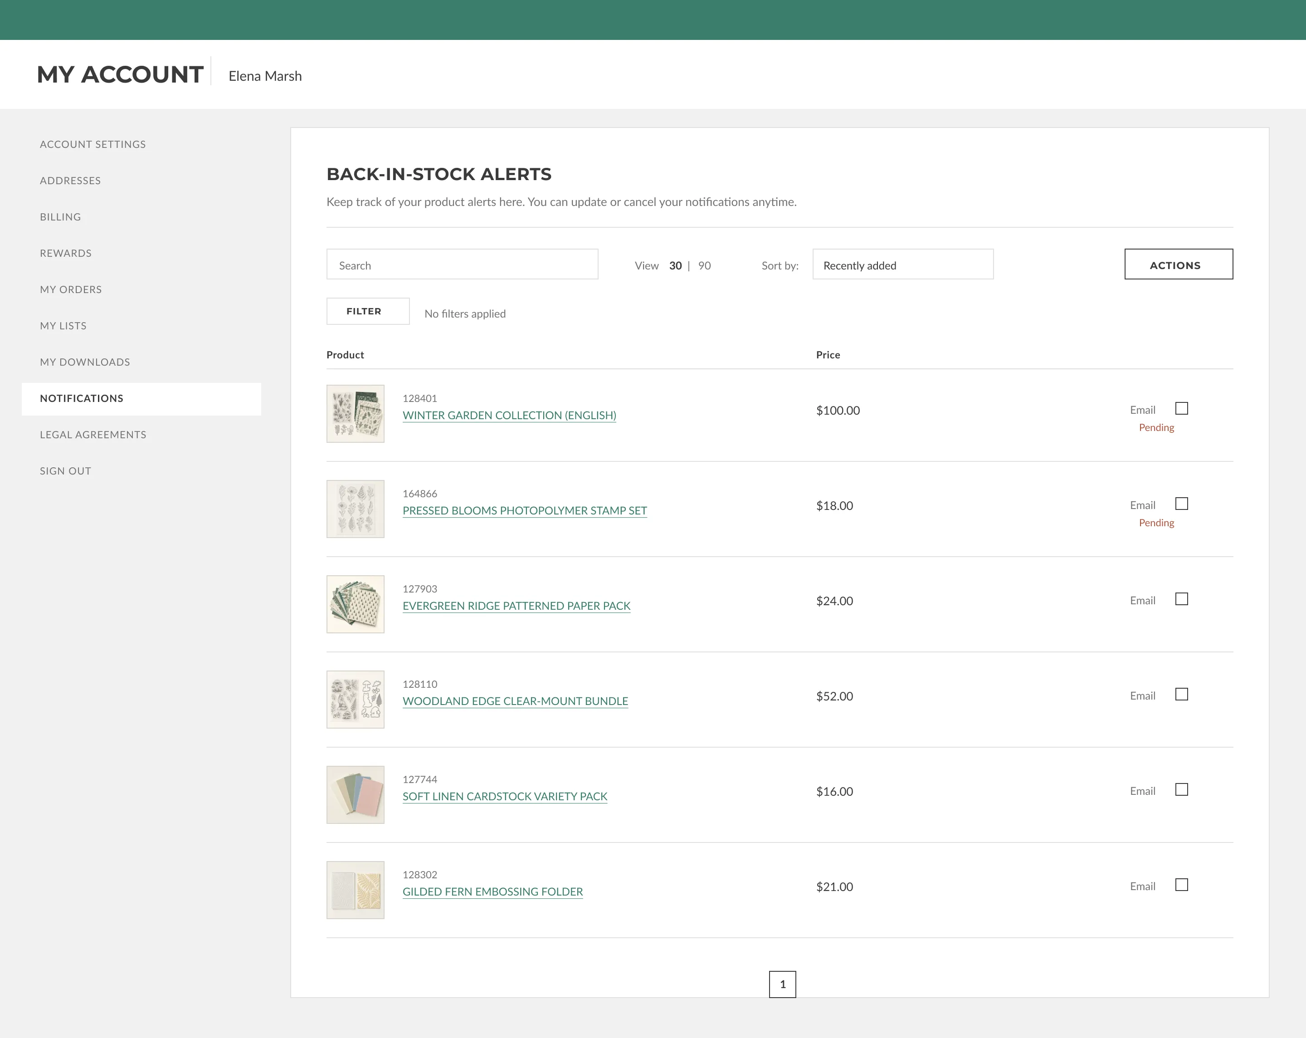Open the Sort by Recently added dropdown
The height and width of the screenshot is (1038, 1306).
(x=902, y=264)
